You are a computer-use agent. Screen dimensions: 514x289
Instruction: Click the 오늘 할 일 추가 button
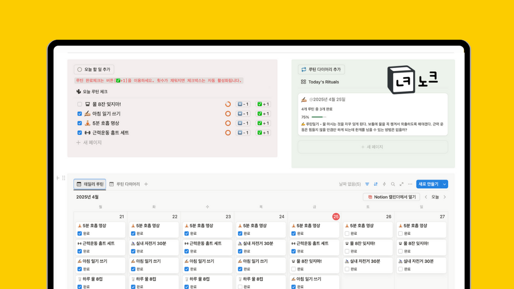pos(94,70)
